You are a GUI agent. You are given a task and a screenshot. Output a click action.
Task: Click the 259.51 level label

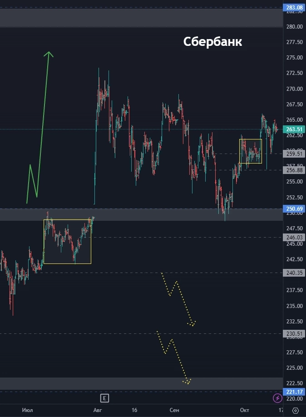click(x=294, y=154)
